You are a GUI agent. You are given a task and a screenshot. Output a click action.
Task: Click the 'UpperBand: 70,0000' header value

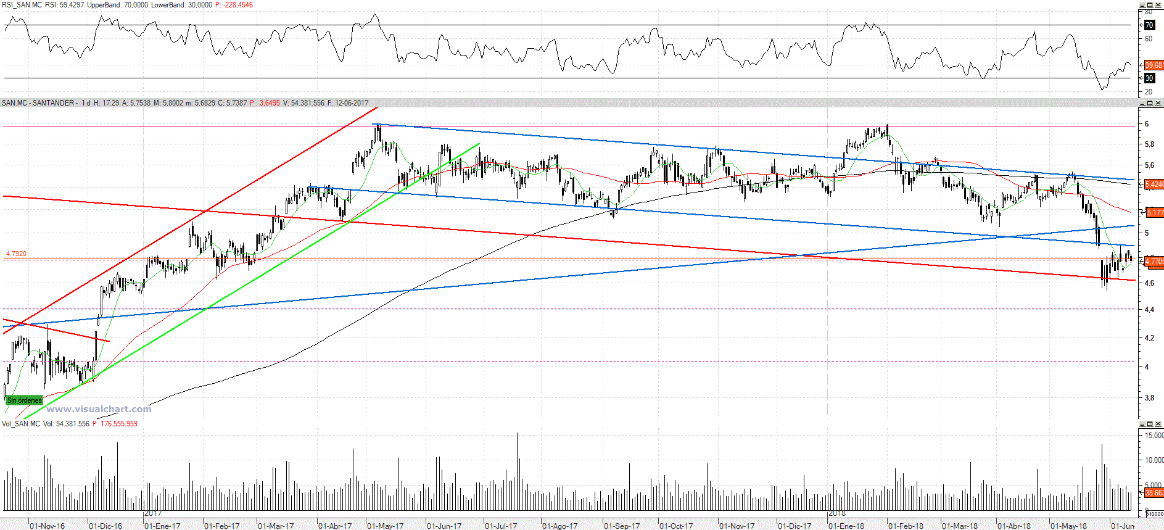[118, 5]
